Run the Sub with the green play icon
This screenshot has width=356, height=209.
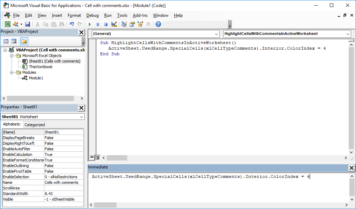pyautogui.click(x=90, y=24)
